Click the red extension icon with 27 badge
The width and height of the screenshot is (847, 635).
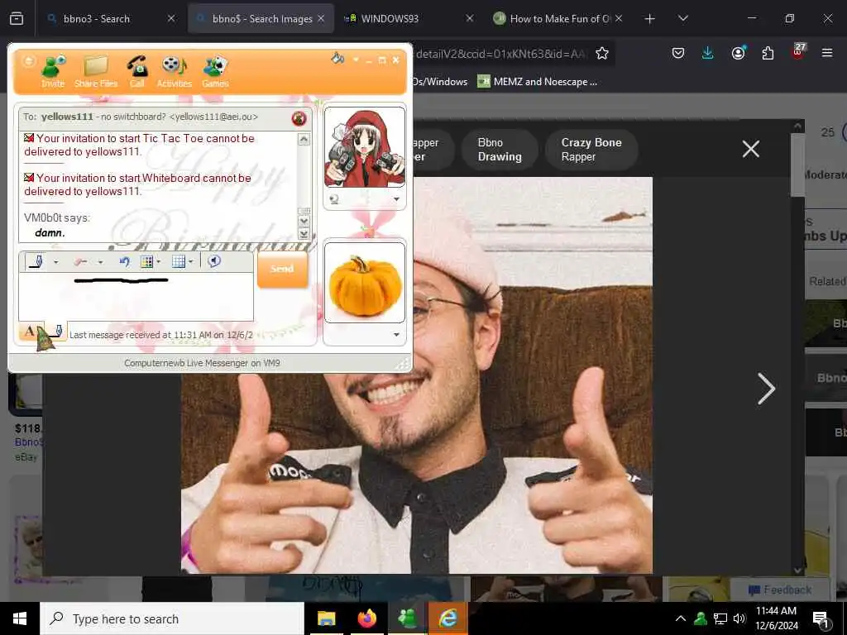click(798, 52)
